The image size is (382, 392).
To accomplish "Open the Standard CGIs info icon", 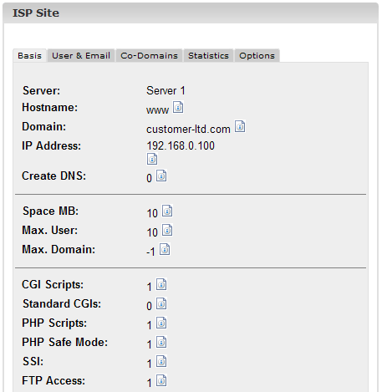I will pyautogui.click(x=161, y=303).
